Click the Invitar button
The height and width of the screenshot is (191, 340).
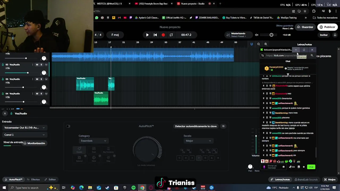pyautogui.click(x=324, y=35)
